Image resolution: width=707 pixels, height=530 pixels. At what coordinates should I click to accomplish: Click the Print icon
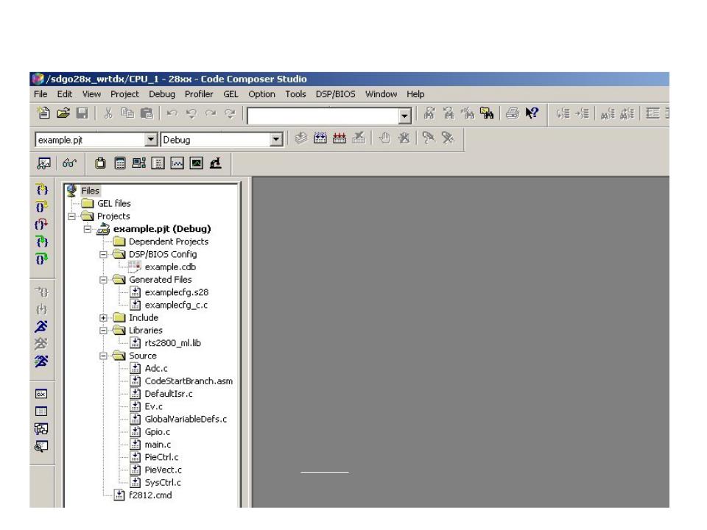tap(513, 113)
